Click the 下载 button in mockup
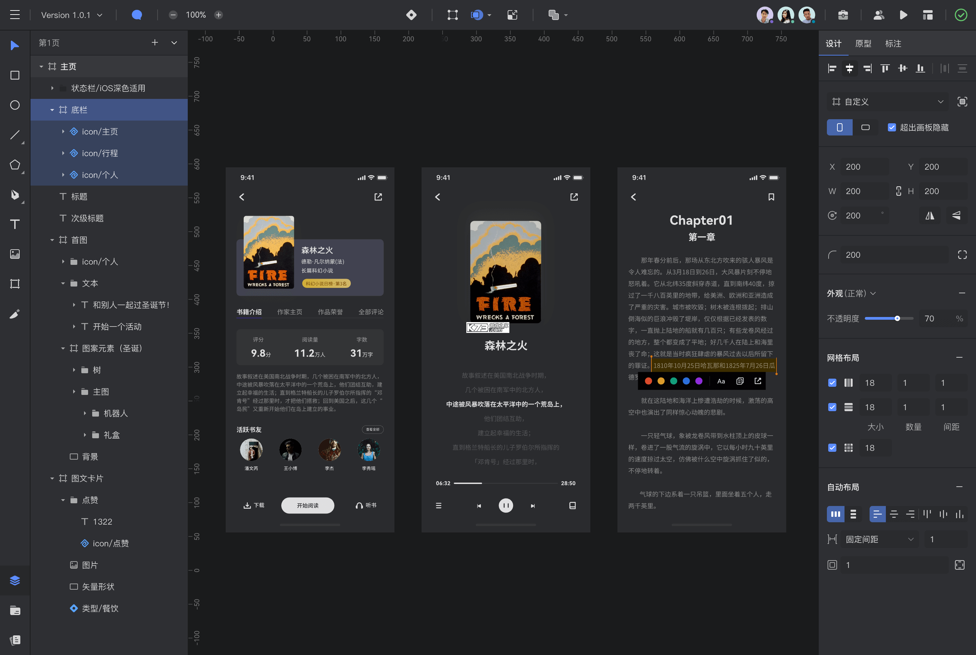976x655 pixels. (254, 505)
